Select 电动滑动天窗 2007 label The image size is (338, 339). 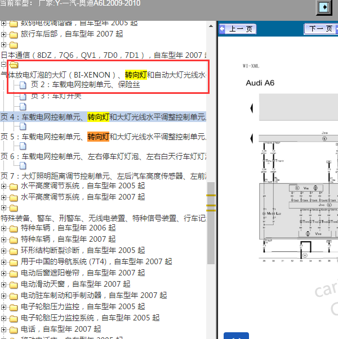point(75,284)
